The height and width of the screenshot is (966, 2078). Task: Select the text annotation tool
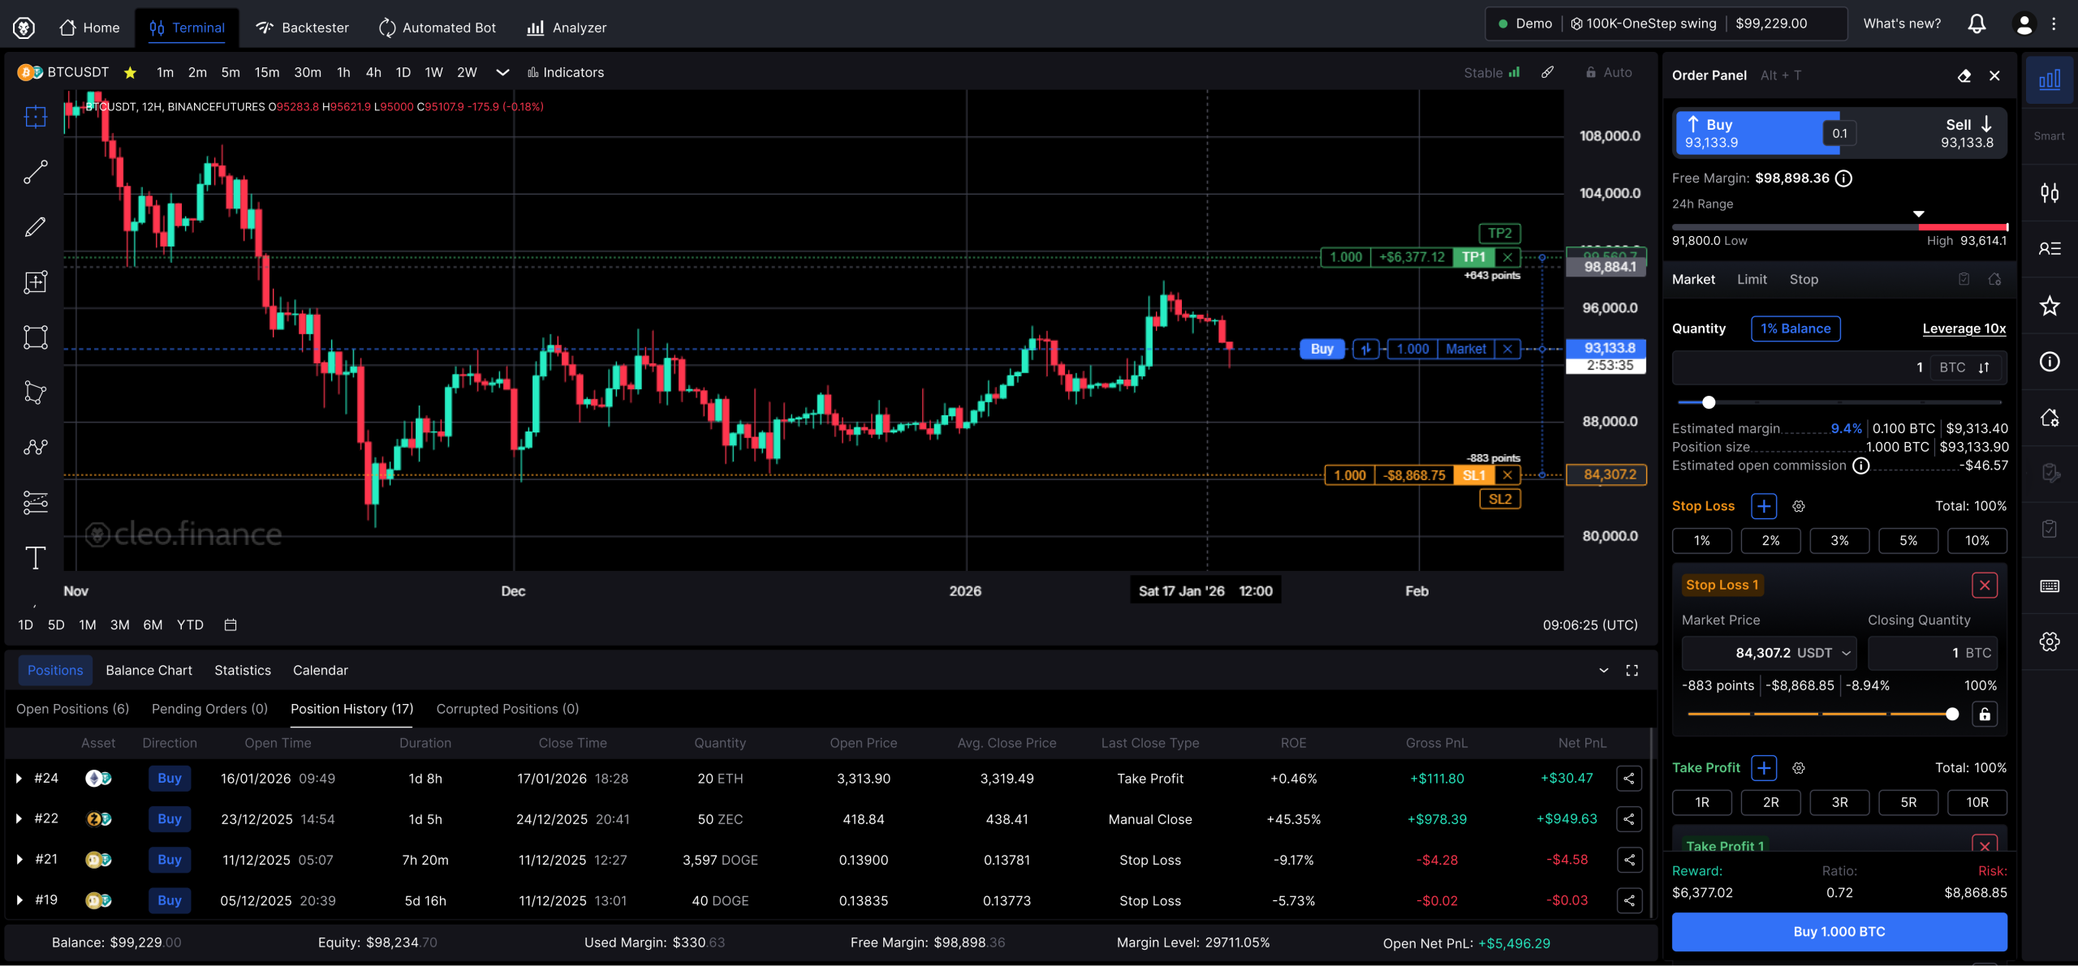pyautogui.click(x=35, y=558)
